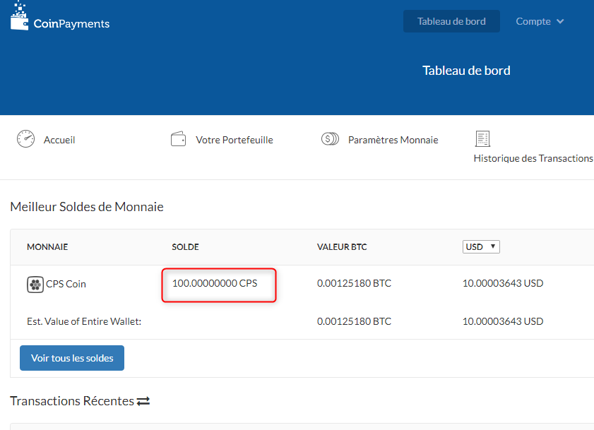Click the CoinPayments brand name text

click(x=71, y=24)
